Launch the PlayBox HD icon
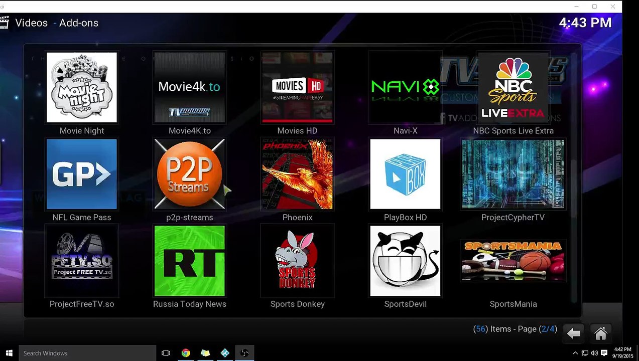 pyautogui.click(x=405, y=174)
